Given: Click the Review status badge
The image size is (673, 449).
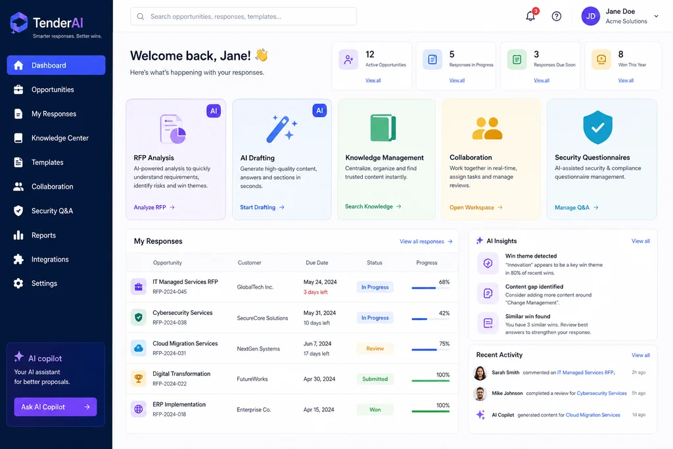Looking at the screenshot, I should [x=375, y=348].
